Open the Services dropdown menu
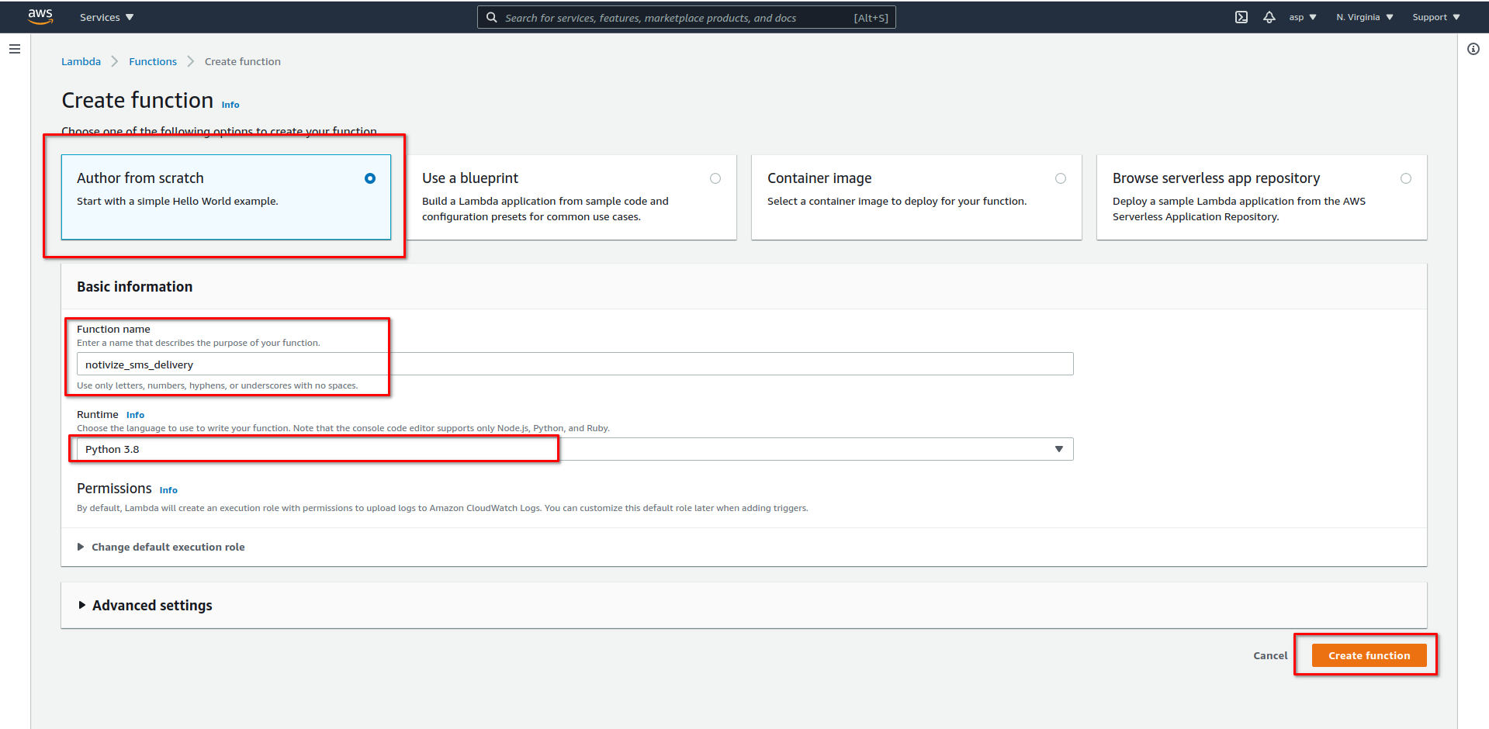 click(x=107, y=17)
